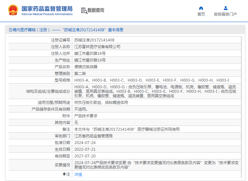Click 国家药品监督管理局 site title

[x=47, y=9]
